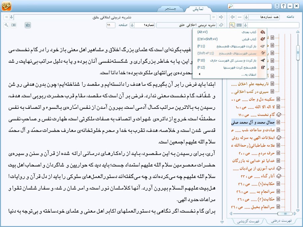This screenshot has height=227, width=303.
Task: Click the book icon beside آثار گناه
Action: [x=278, y=176]
